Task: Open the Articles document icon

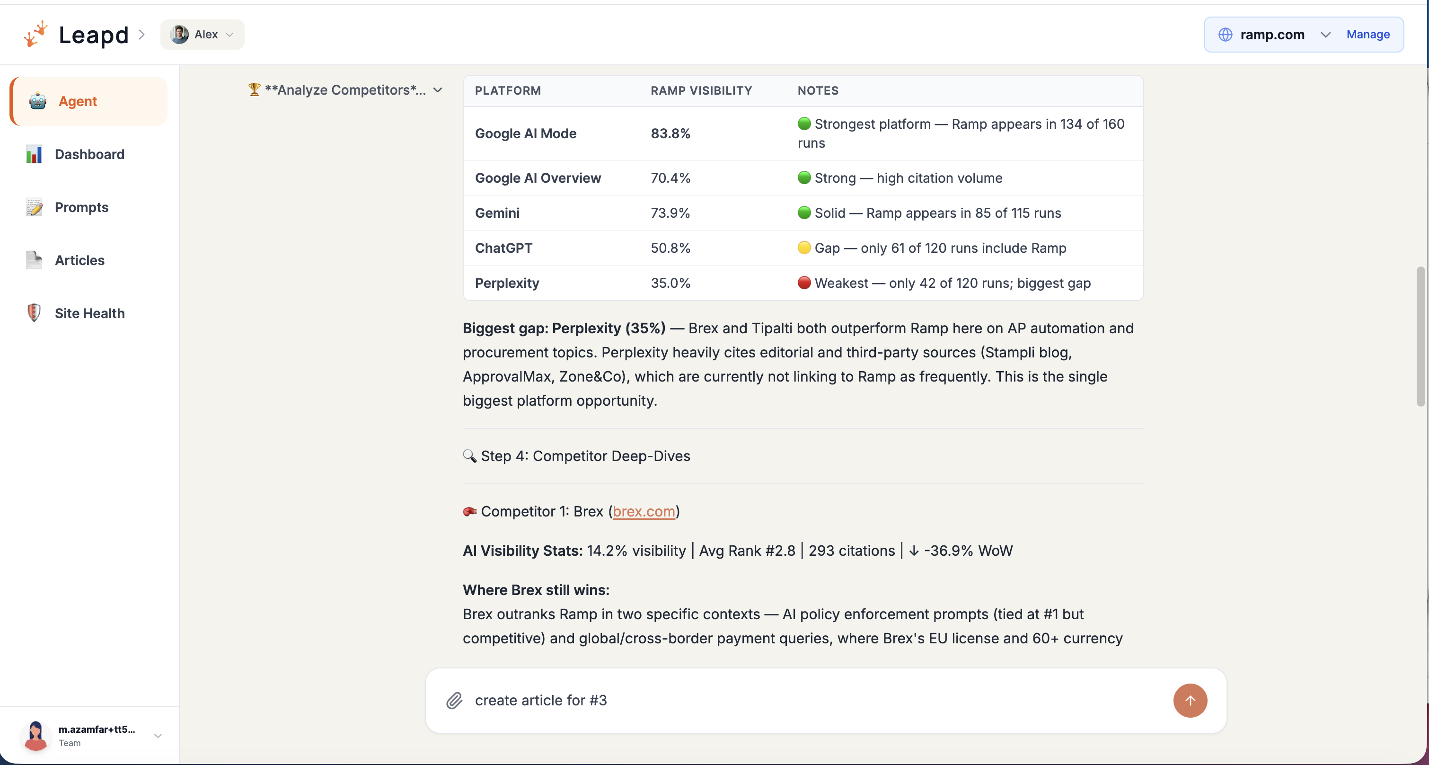Action: pyautogui.click(x=35, y=260)
